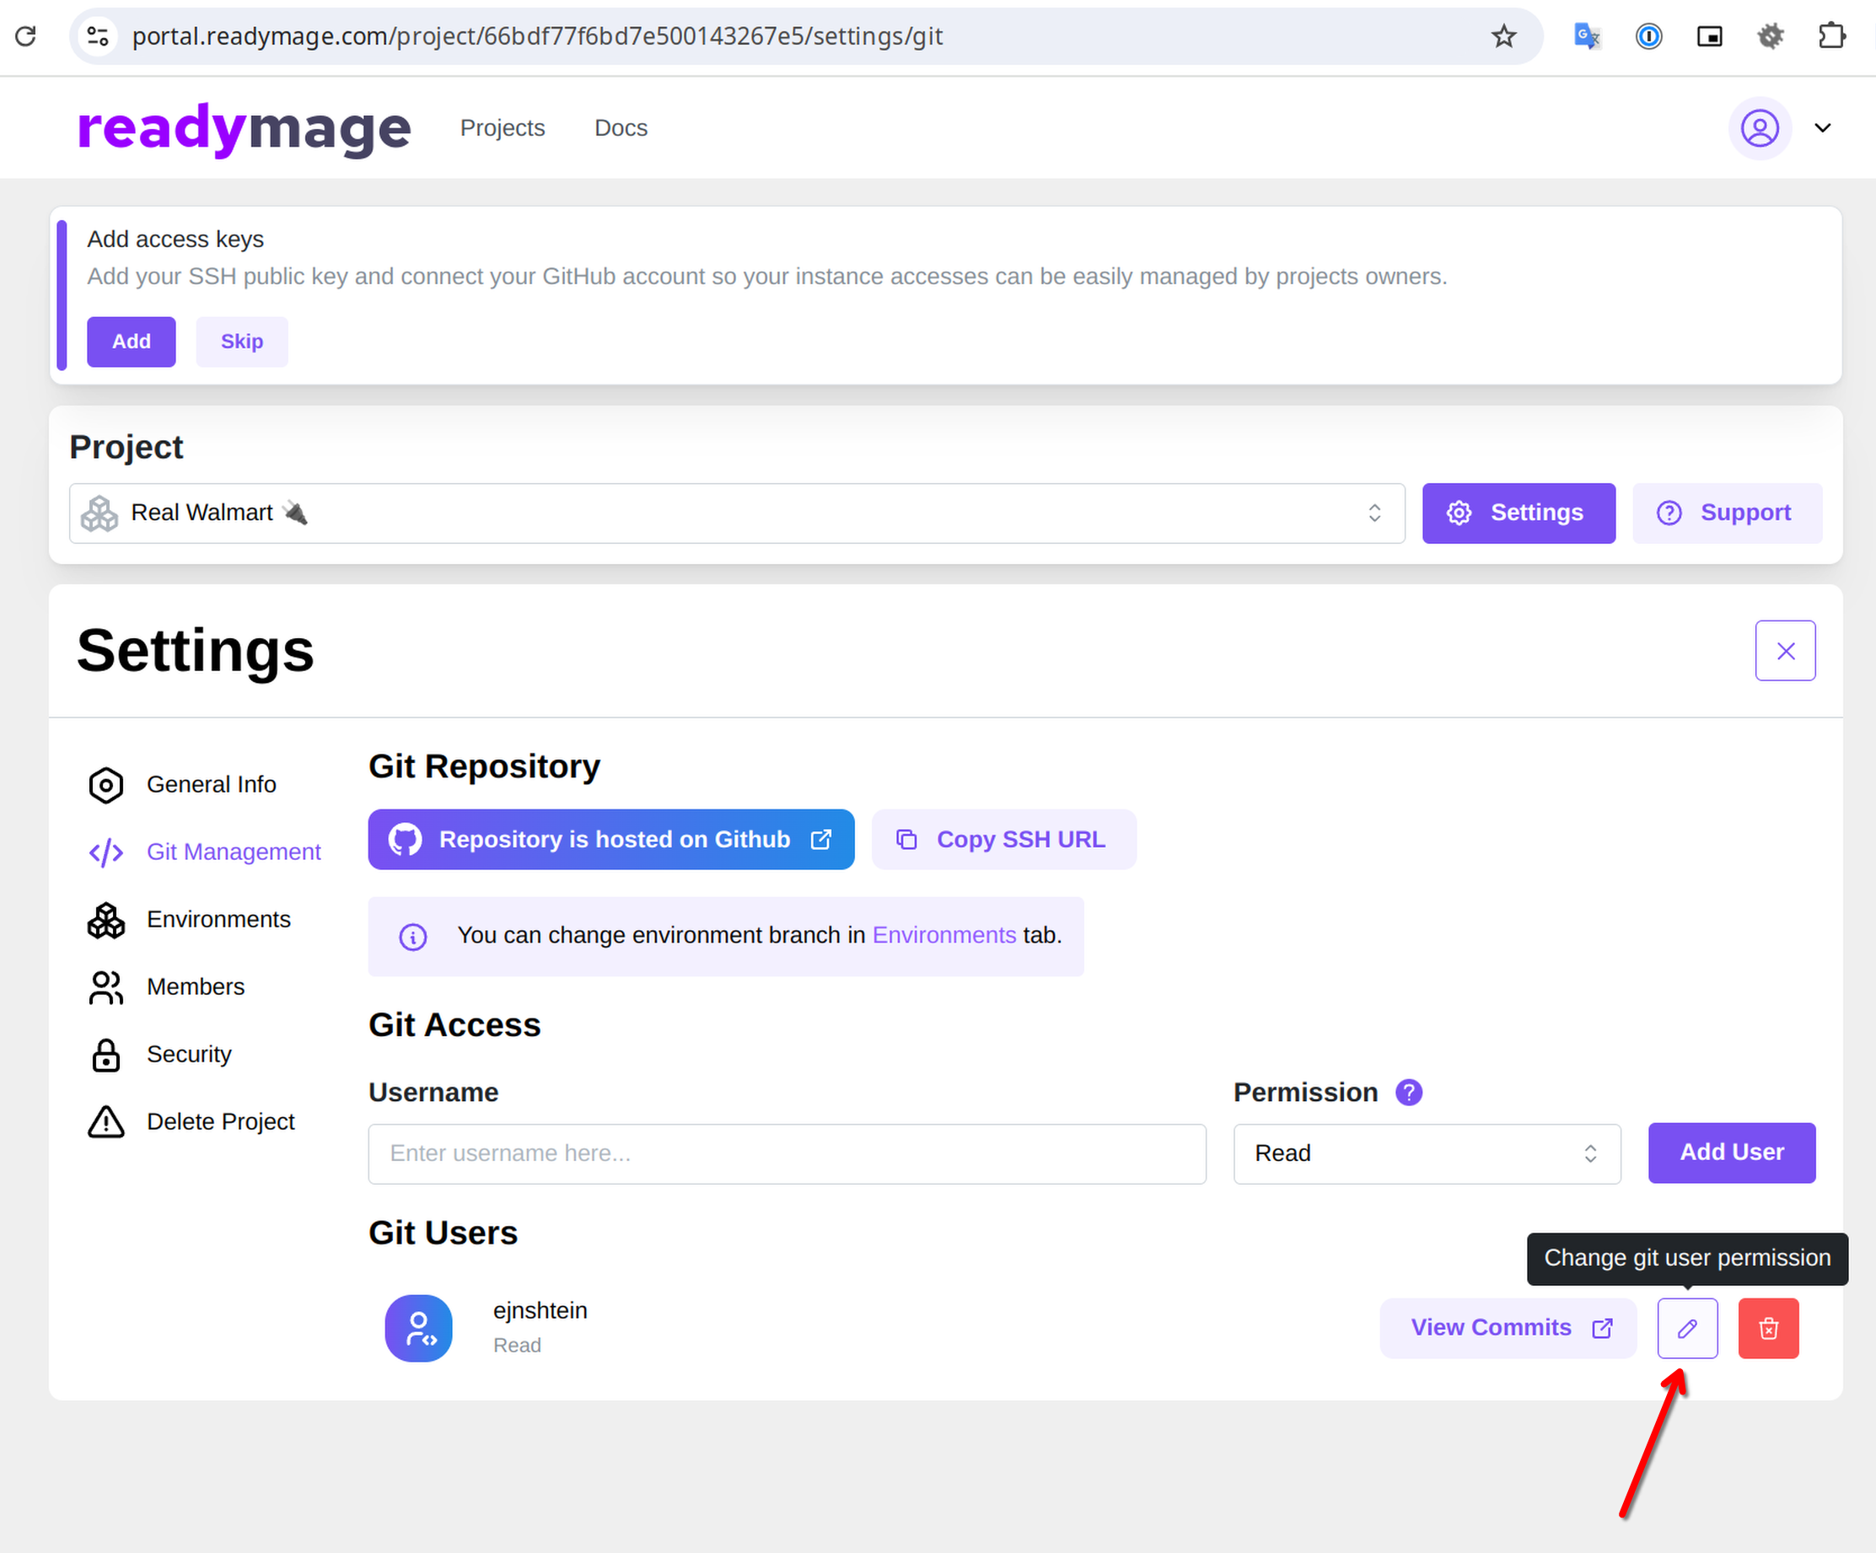
Task: Bookmark page with star icon
Action: pyautogui.click(x=1503, y=36)
